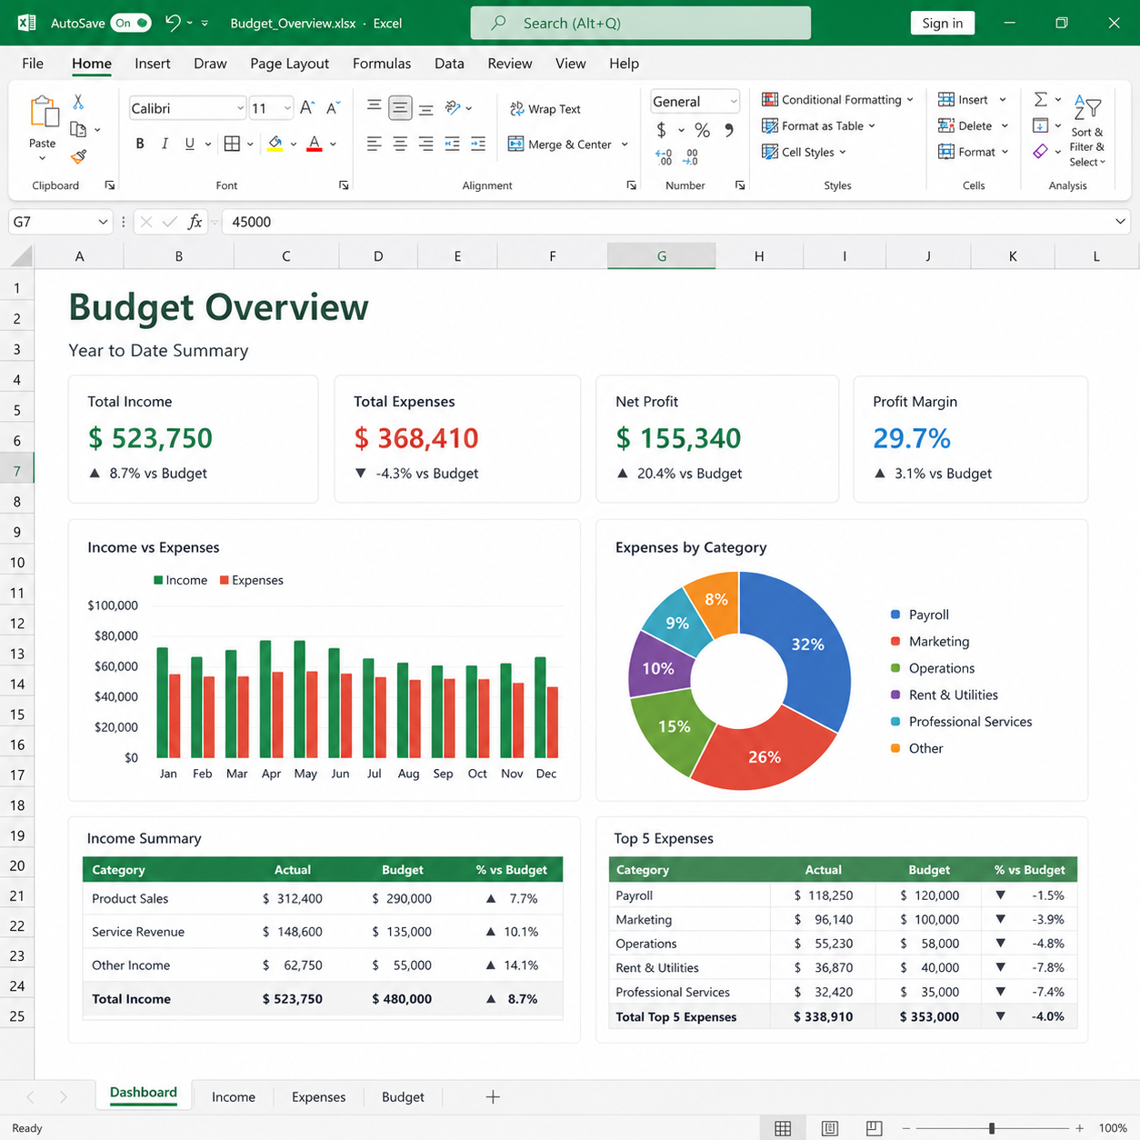Click the Insert Function fx icon
Image resolution: width=1140 pixels, height=1140 pixels.
pyautogui.click(x=195, y=221)
